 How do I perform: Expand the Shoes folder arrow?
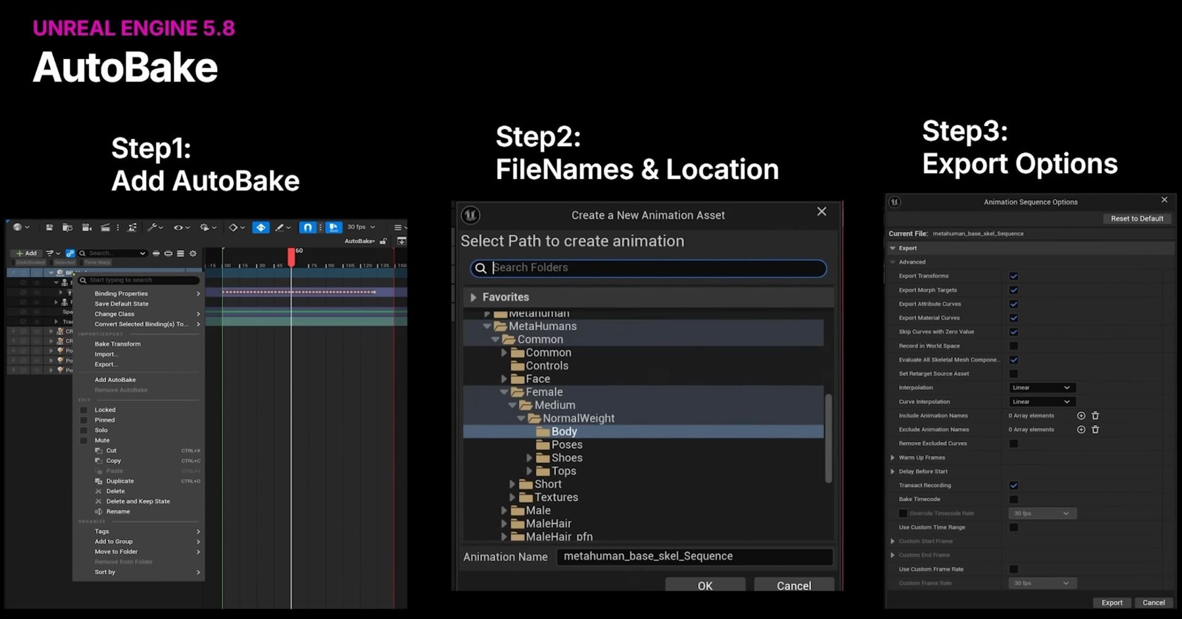point(529,458)
